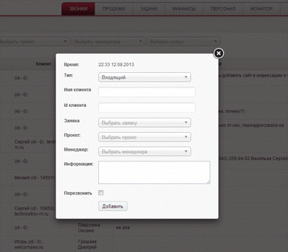This screenshot has width=288, height=252.
Task: Click the resize grip of Информация textarea
Action: click(x=209, y=182)
